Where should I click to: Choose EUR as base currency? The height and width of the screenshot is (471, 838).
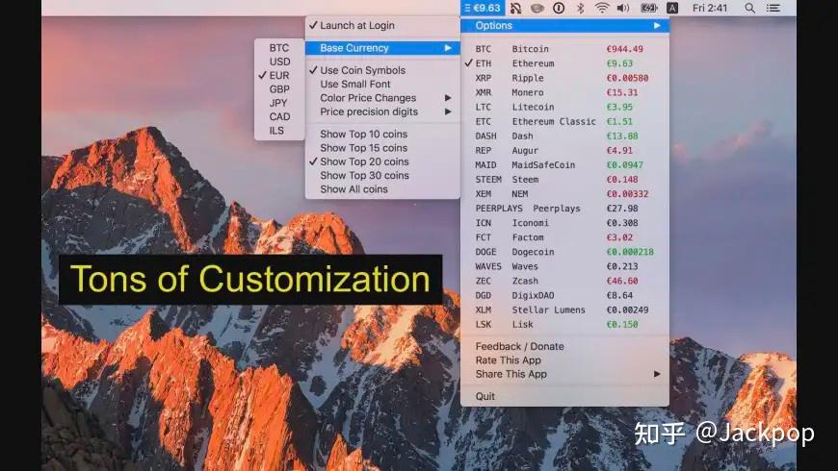coord(279,75)
